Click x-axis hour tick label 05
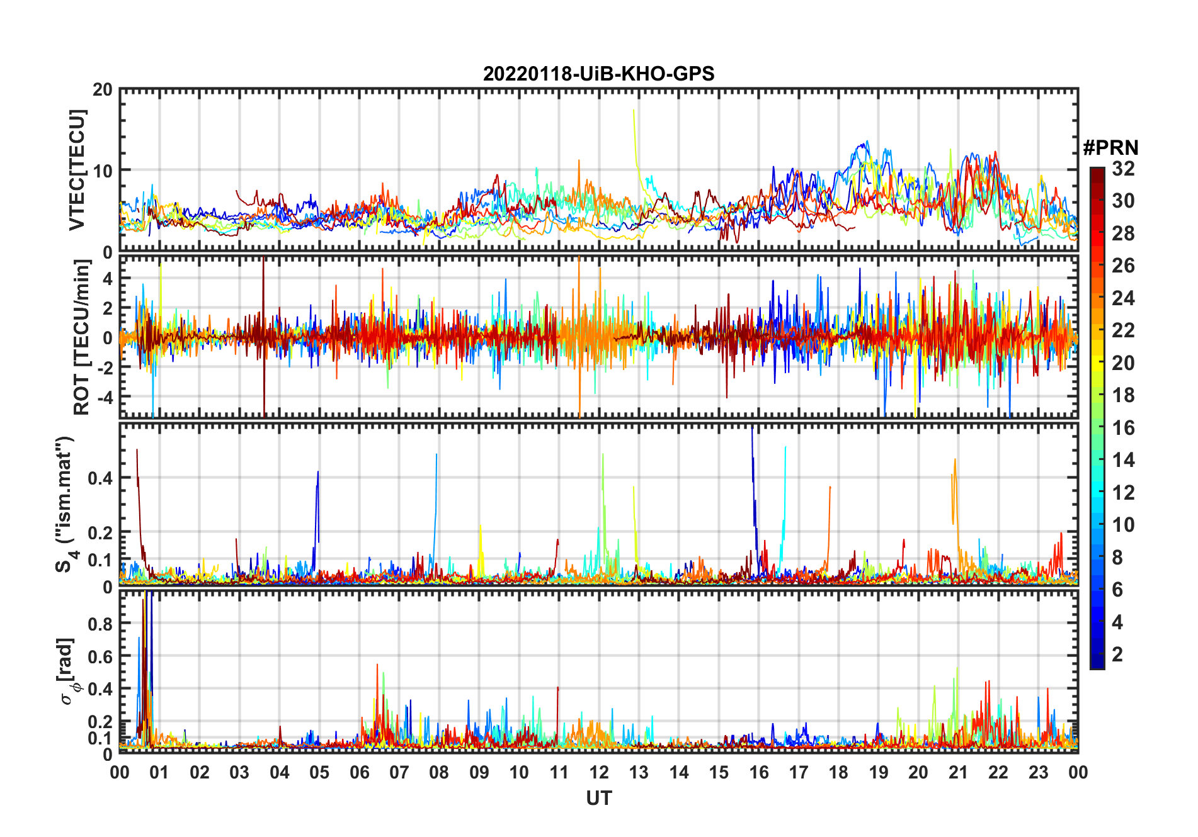Image resolution: width=1198 pixels, height=837 pixels. point(319,772)
